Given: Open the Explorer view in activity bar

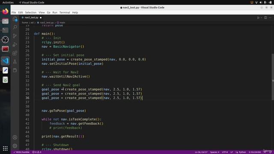Looking at the screenshot, I should pos(15,19).
